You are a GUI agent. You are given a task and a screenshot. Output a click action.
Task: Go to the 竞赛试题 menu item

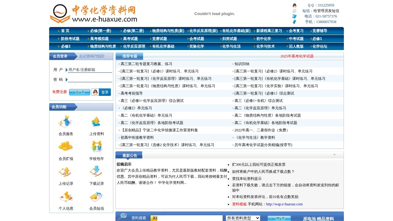coord(159,39)
